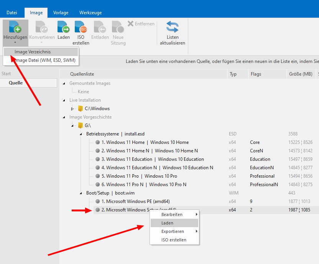The width and height of the screenshot is (319, 264).
Task: Select 1. Microsoft Windows PE (amd64)
Action: (x=135, y=201)
